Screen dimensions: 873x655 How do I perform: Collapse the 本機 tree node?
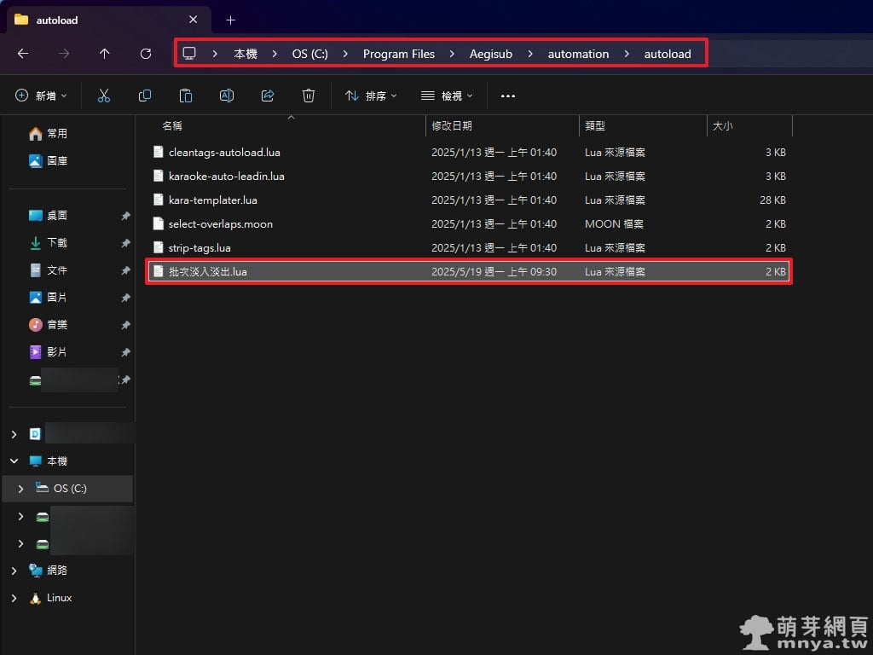(14, 461)
